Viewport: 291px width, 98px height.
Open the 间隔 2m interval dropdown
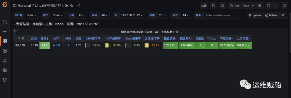(x=162, y=15)
